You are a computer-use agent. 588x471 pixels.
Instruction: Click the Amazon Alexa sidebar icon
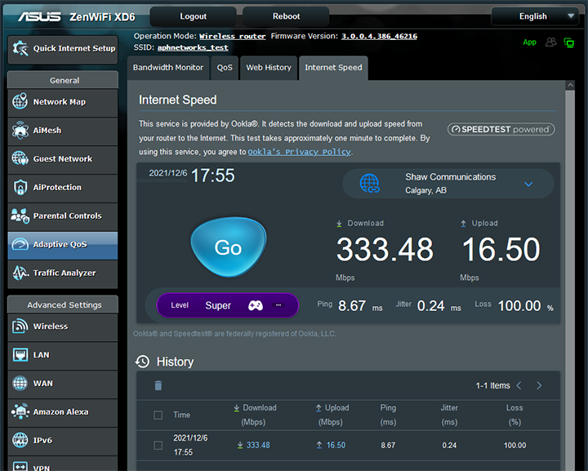[20, 412]
